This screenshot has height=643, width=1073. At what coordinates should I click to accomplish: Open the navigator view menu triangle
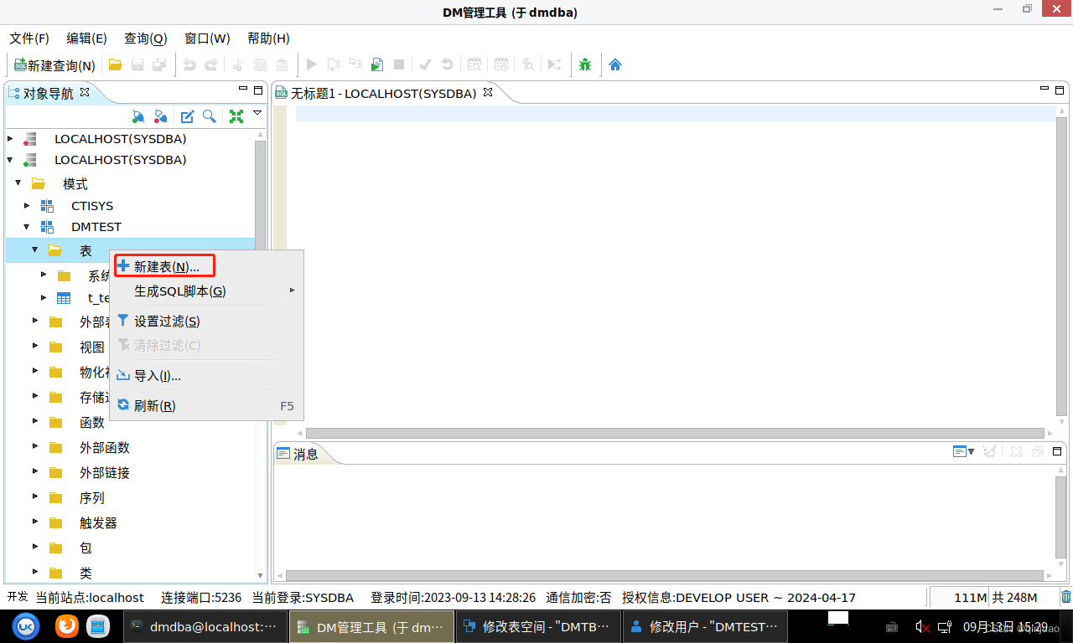coord(257,113)
